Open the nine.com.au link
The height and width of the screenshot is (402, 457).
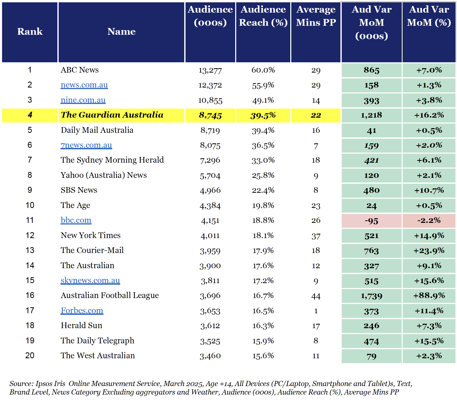(x=83, y=100)
